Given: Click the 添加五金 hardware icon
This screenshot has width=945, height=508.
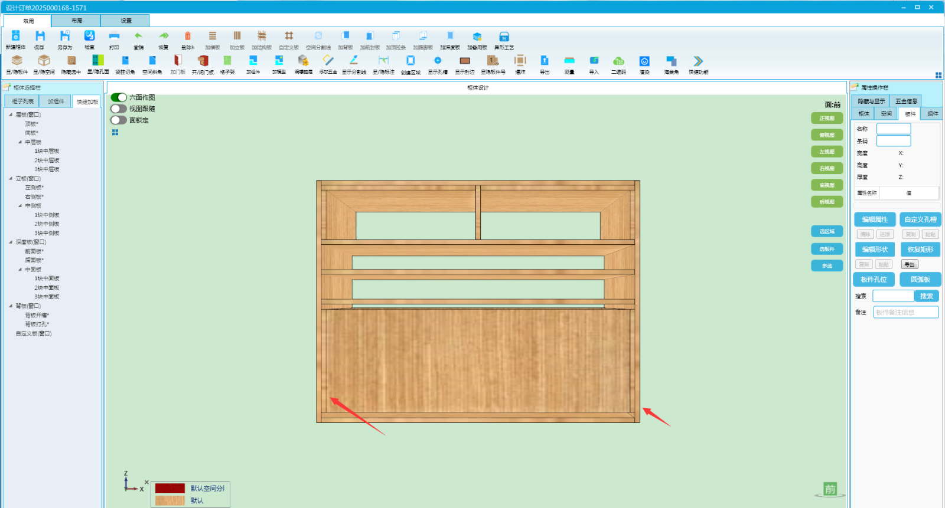Looking at the screenshot, I should (x=328, y=61).
